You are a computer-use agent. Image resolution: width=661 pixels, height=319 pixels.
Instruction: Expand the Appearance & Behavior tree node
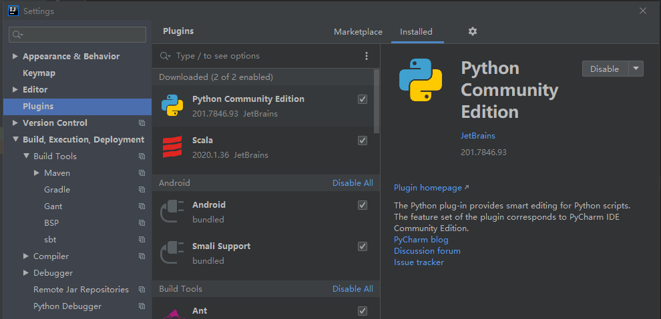[x=15, y=57]
